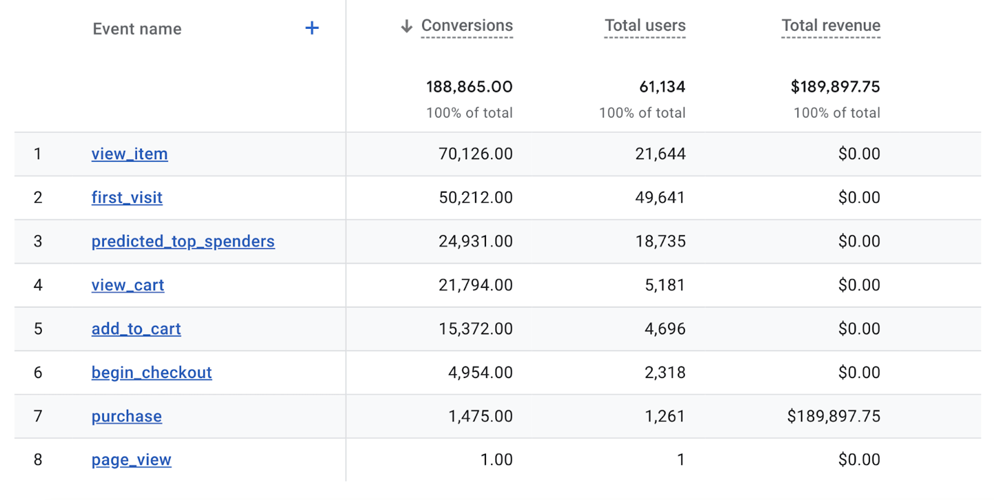The image size is (994, 500).
Task: Sort by Conversions column header
Action: (467, 25)
